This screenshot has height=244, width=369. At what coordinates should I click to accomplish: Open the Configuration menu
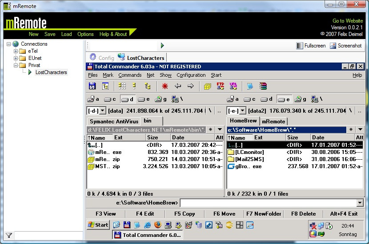tap(191, 75)
